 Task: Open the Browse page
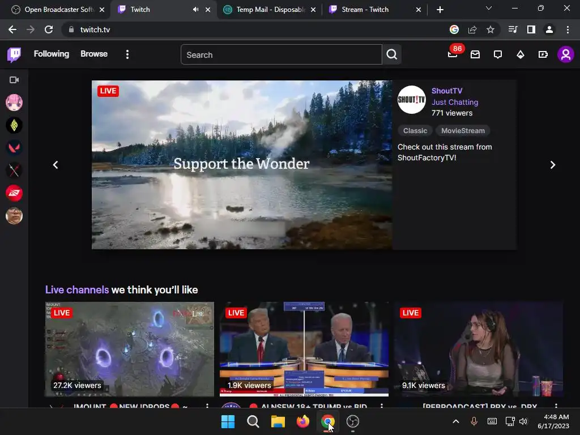(94, 54)
